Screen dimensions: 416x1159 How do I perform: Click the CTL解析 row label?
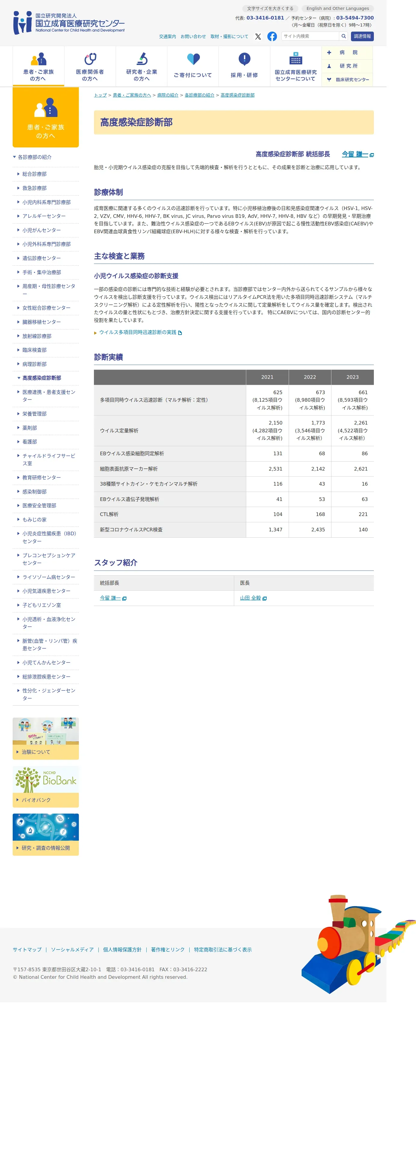[170, 514]
